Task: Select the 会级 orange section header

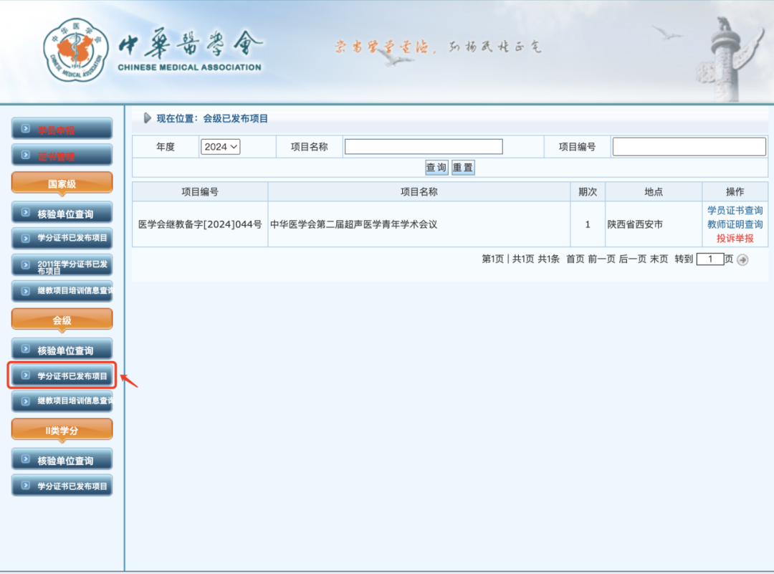Action: click(62, 320)
